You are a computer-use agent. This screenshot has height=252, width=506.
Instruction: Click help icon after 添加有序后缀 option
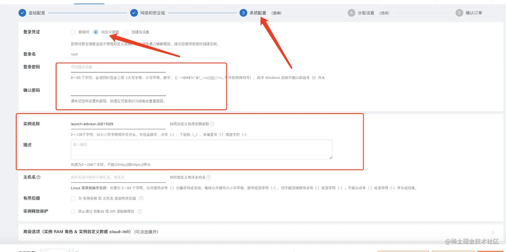pos(141,198)
